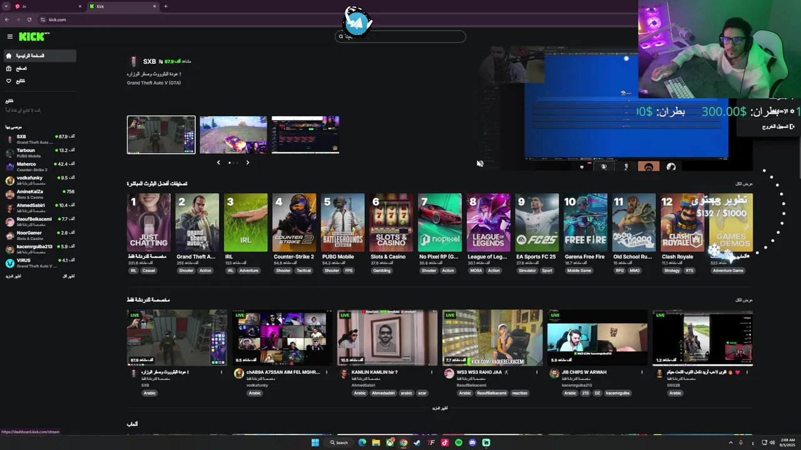Click into the Kick search field
This screenshot has width=801, height=450.
pos(400,37)
